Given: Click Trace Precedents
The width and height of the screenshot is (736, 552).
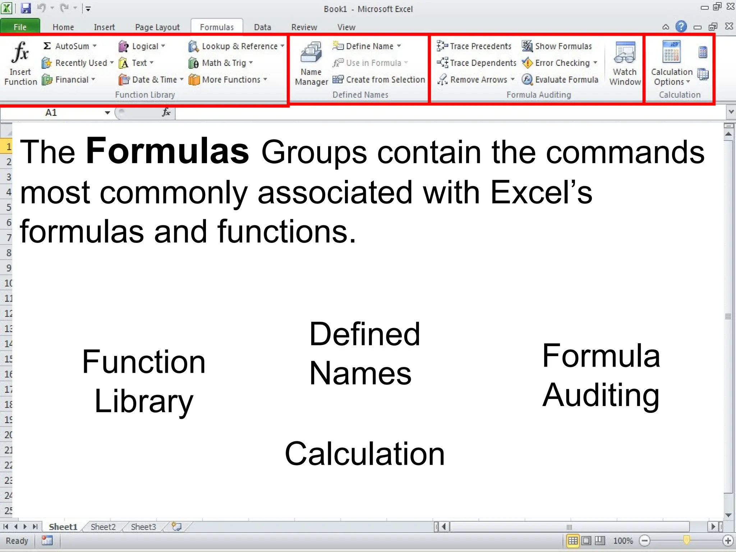Looking at the screenshot, I should (x=474, y=46).
